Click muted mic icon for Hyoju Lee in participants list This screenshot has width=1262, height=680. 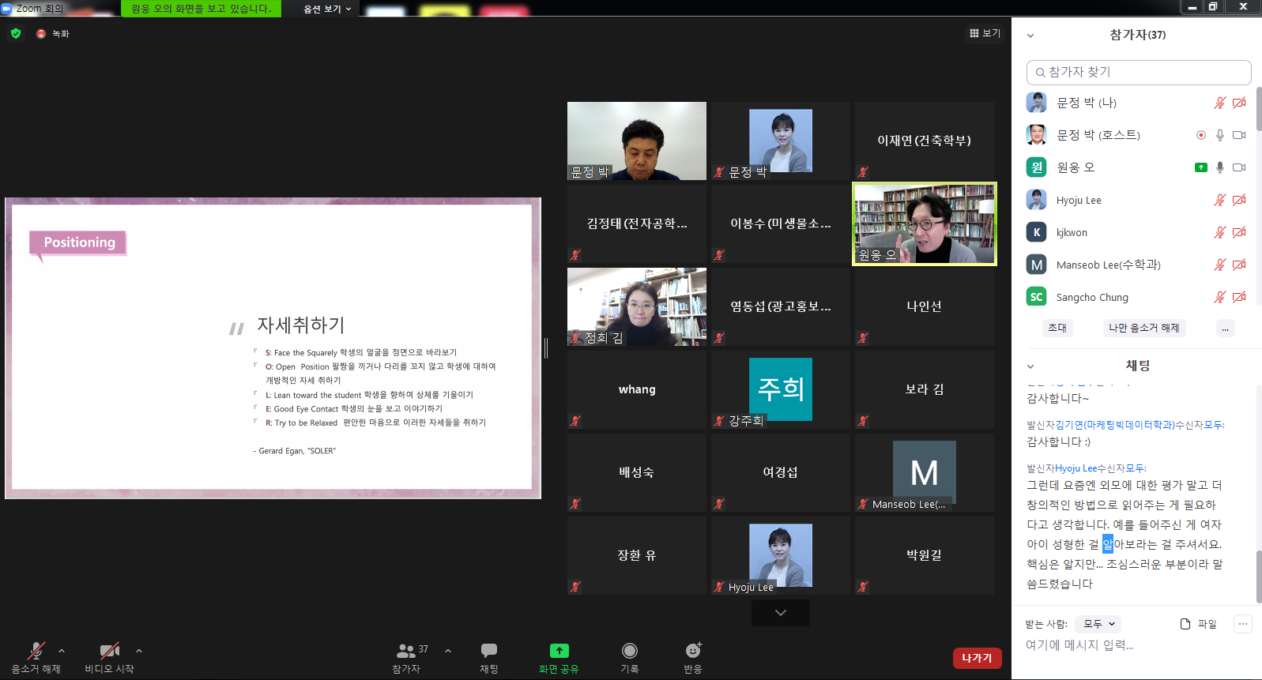1220,200
